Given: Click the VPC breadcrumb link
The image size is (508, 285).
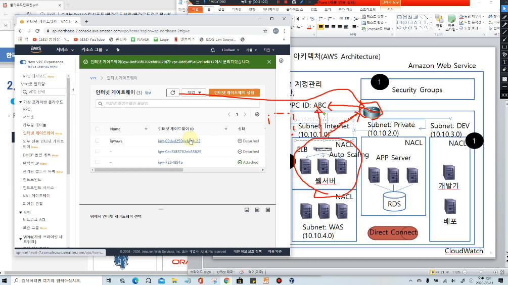Looking at the screenshot, I should pyautogui.click(x=94, y=78).
